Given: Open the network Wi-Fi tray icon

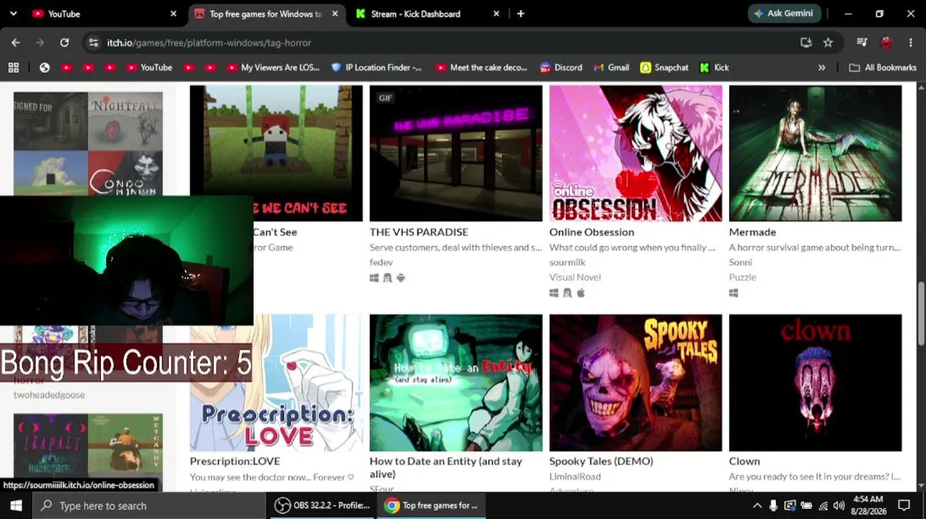Looking at the screenshot, I should tap(823, 505).
